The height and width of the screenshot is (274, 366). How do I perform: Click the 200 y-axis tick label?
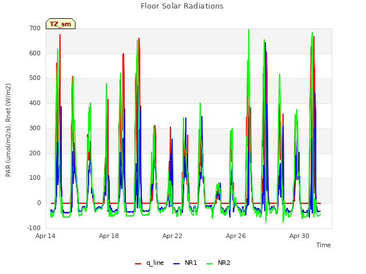pyautogui.click(x=35, y=153)
